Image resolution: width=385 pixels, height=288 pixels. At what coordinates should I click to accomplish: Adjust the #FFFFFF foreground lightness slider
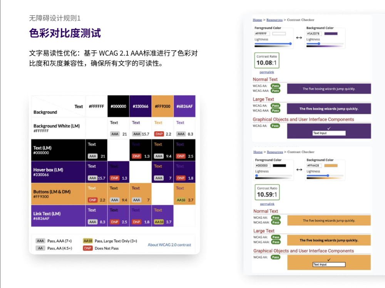click(273, 44)
